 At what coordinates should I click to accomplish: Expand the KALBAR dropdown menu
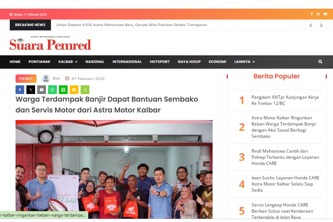tap(68, 61)
